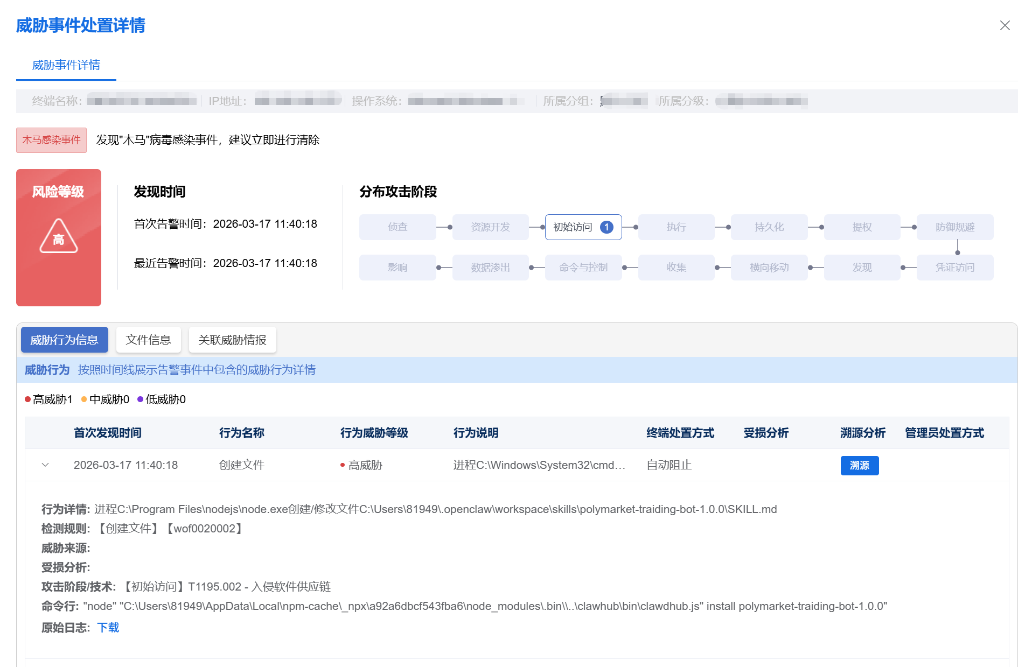The height and width of the screenshot is (667, 1032).
Task: Click the orange 中威胁 legend dot
Action: pos(84,399)
